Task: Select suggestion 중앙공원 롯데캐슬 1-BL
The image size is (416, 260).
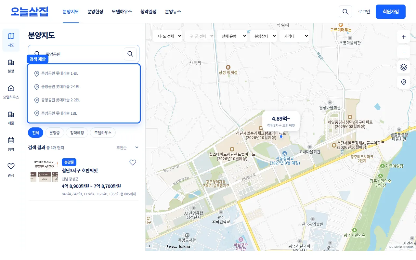Action: pos(84,73)
